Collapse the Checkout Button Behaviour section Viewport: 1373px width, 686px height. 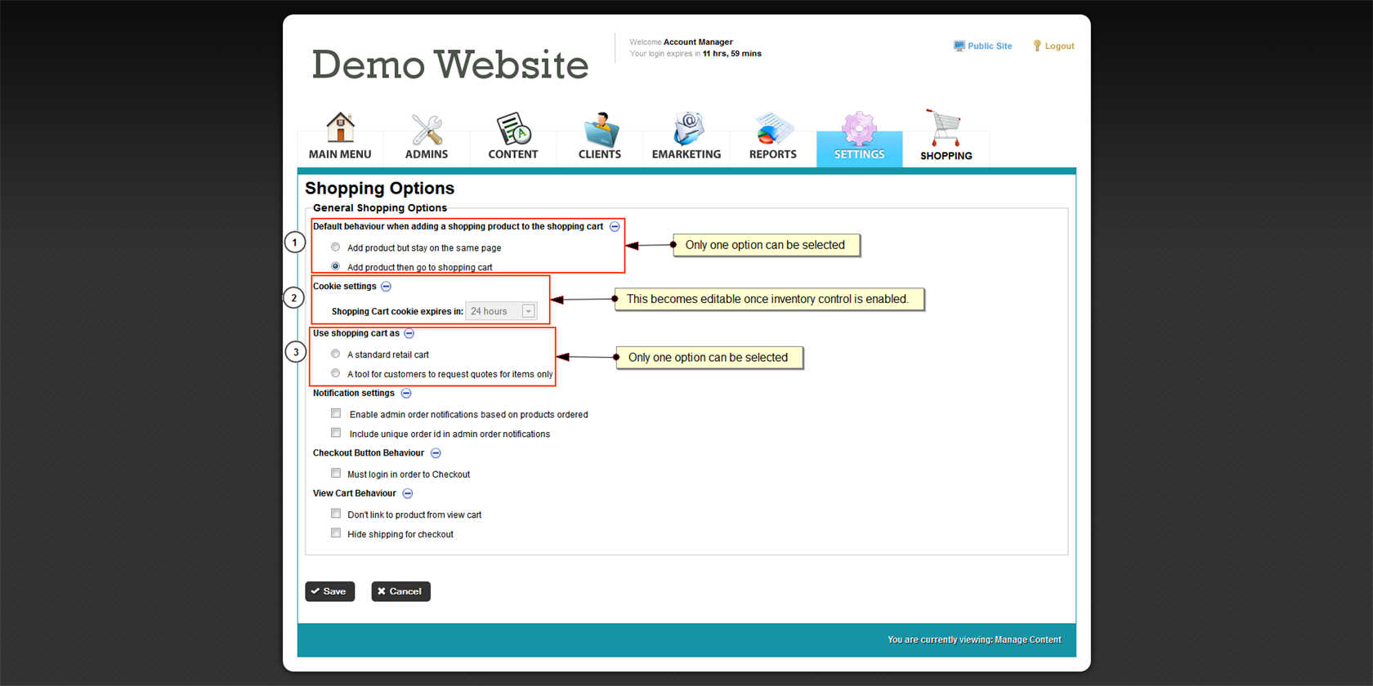click(x=436, y=453)
